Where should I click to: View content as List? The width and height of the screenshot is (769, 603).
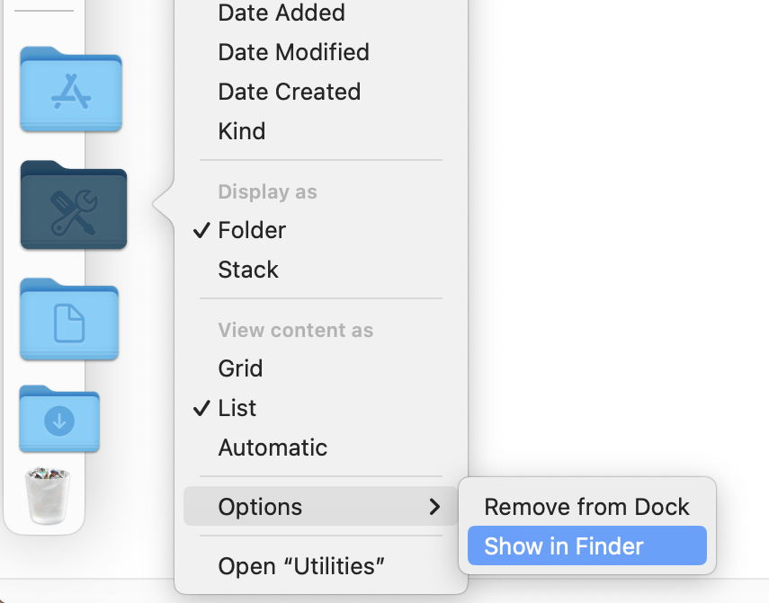(237, 408)
